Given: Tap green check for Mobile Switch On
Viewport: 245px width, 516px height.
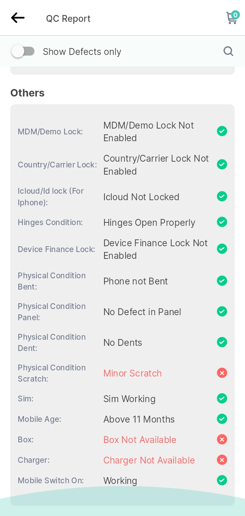Looking at the screenshot, I should click(222, 480).
